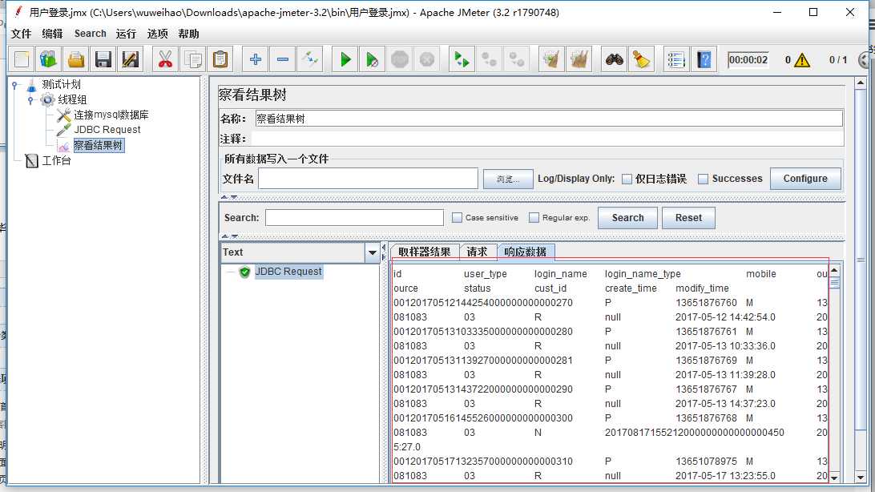Click the Copy icon in toolbar
Viewport: 875px width, 492px height.
(x=193, y=59)
